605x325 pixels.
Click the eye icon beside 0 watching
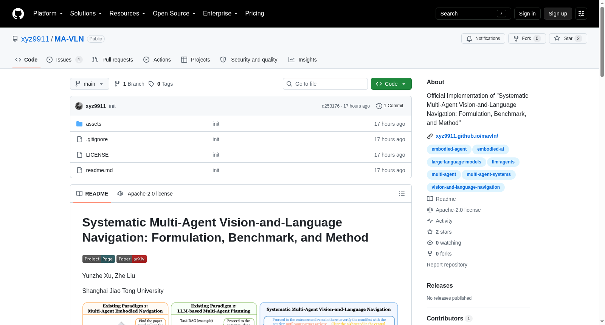click(430, 243)
